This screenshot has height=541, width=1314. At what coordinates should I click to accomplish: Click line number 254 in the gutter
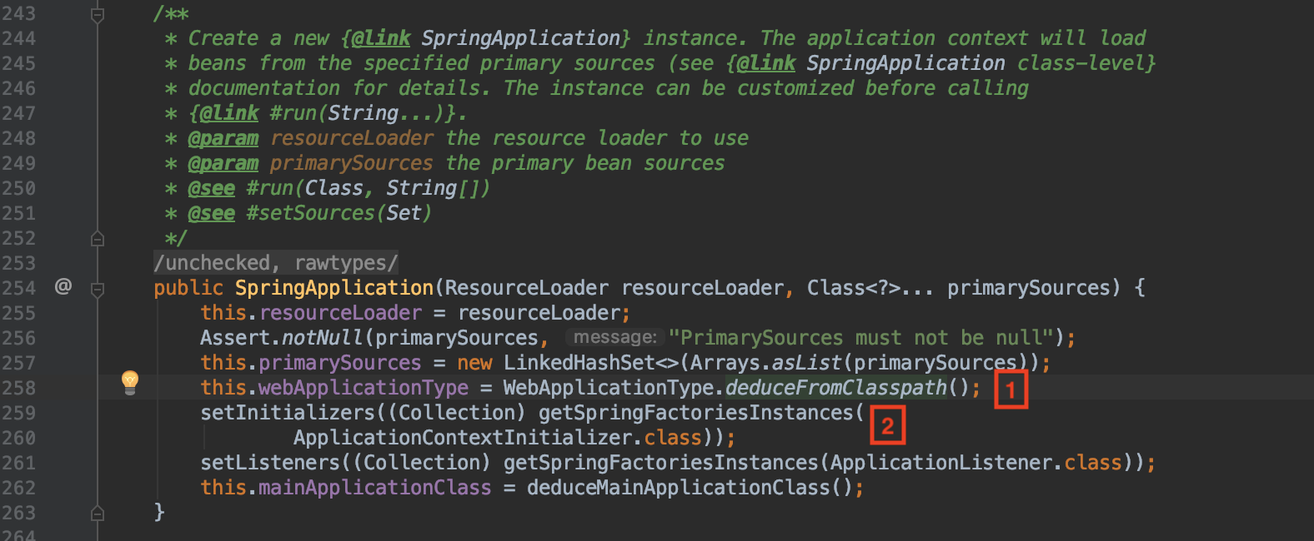pos(18,288)
